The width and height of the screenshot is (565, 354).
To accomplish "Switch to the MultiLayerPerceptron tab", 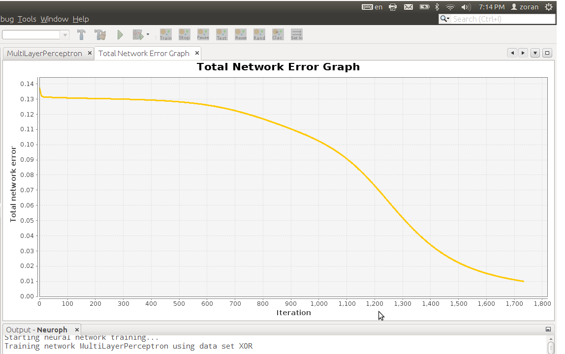I will [x=44, y=54].
